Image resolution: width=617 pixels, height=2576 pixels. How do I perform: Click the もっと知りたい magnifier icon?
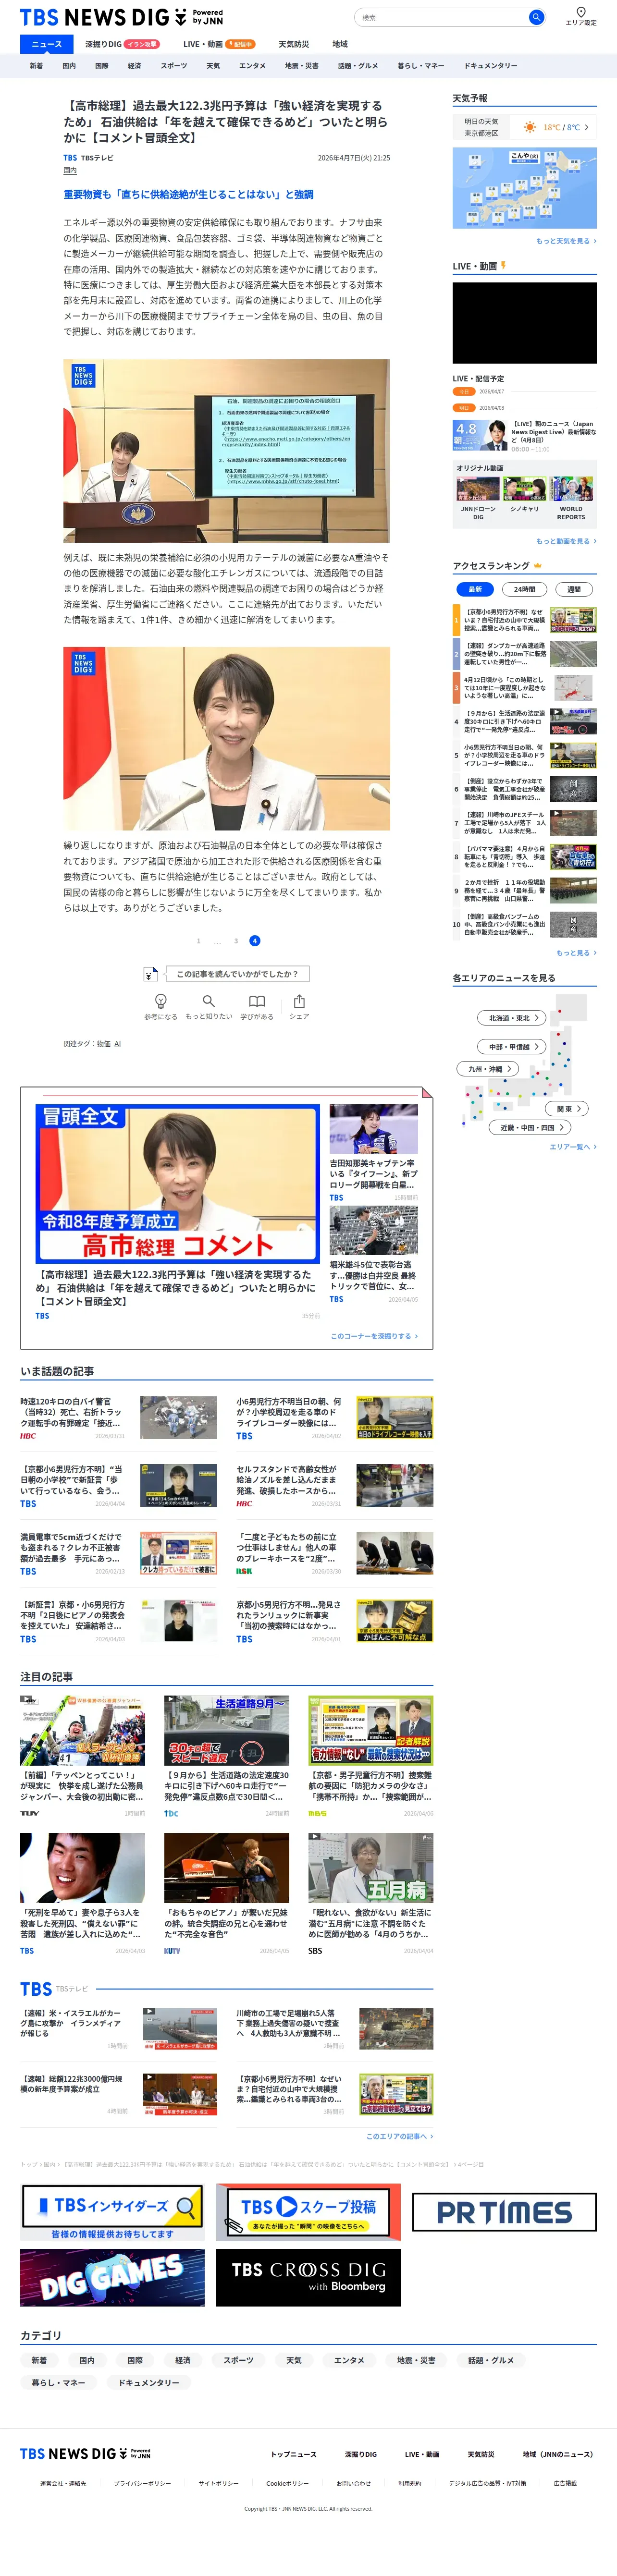[x=208, y=1001]
